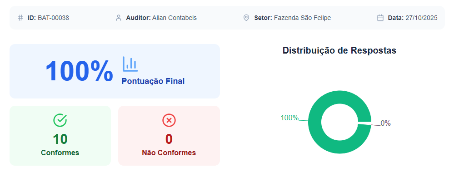Image resolution: width=449 pixels, height=192 pixels.
Task: Click the hash icon beside ID
Action: [x=20, y=18]
